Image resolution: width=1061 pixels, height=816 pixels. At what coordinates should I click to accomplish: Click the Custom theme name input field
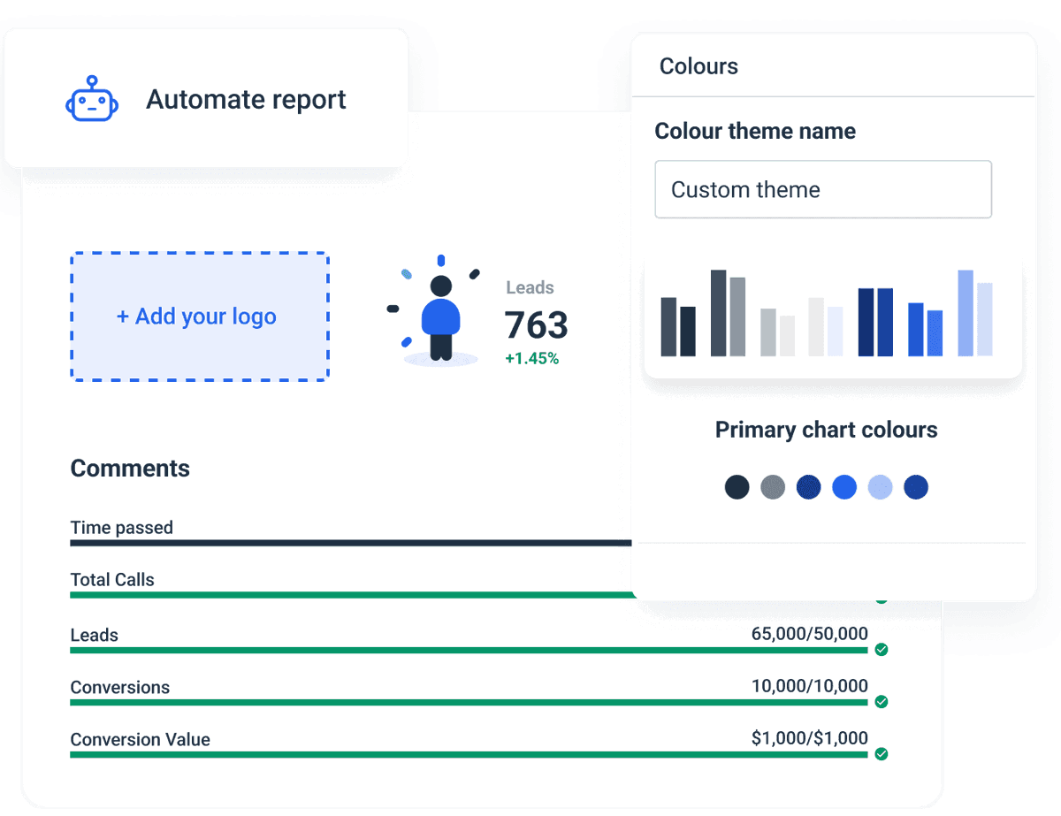point(822,189)
